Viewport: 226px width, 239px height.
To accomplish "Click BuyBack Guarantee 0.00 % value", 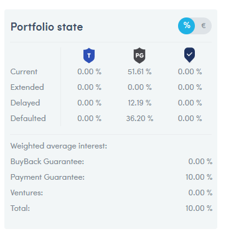I will pyautogui.click(x=200, y=162).
